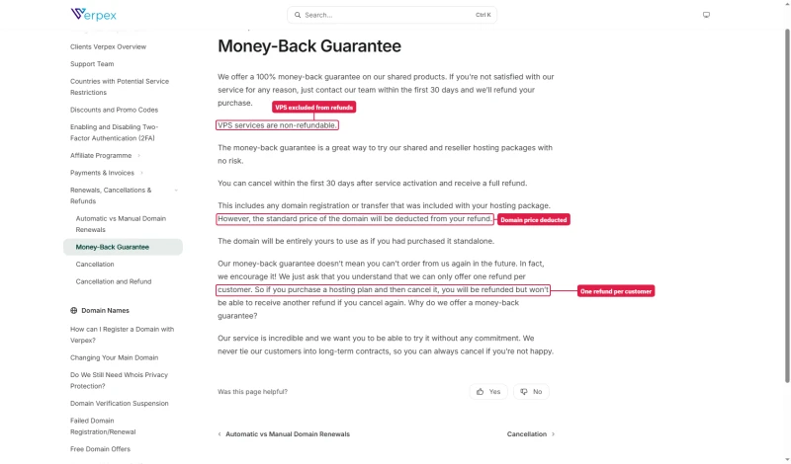Click the thumbs-up Yes button
The image size is (791, 464).
pyautogui.click(x=488, y=392)
